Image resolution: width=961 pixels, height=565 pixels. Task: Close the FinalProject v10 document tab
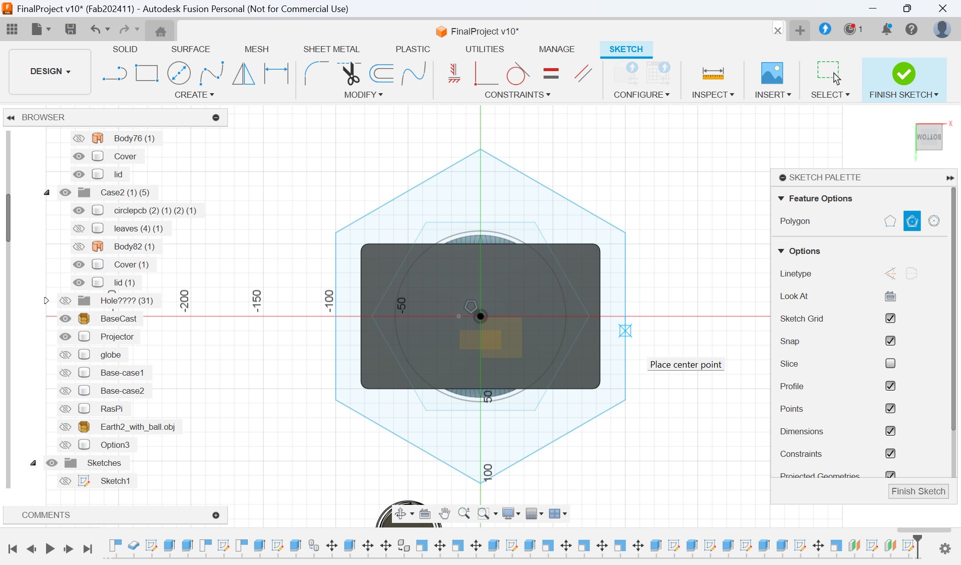(778, 30)
